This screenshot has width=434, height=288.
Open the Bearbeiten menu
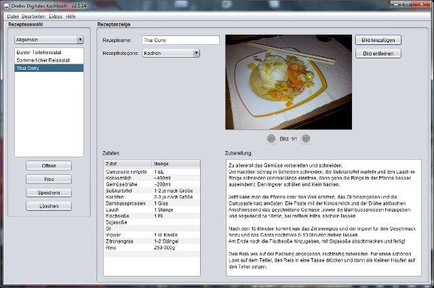pyautogui.click(x=33, y=16)
